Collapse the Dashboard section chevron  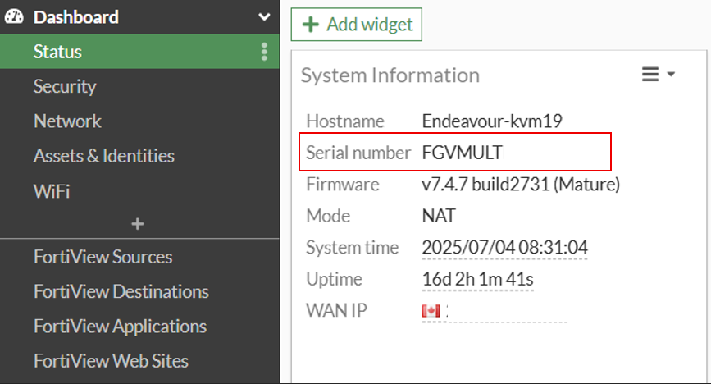pyautogui.click(x=264, y=17)
